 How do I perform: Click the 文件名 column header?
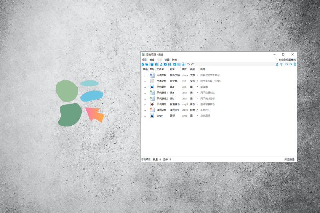coord(160,69)
